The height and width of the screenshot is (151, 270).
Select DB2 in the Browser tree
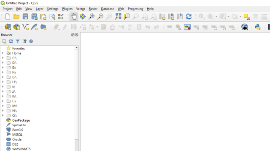(15, 144)
